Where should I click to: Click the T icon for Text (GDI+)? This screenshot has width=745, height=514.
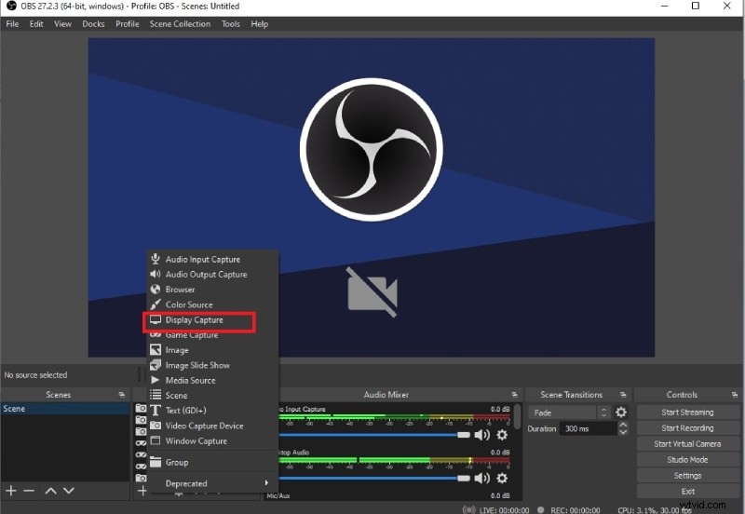click(x=156, y=410)
